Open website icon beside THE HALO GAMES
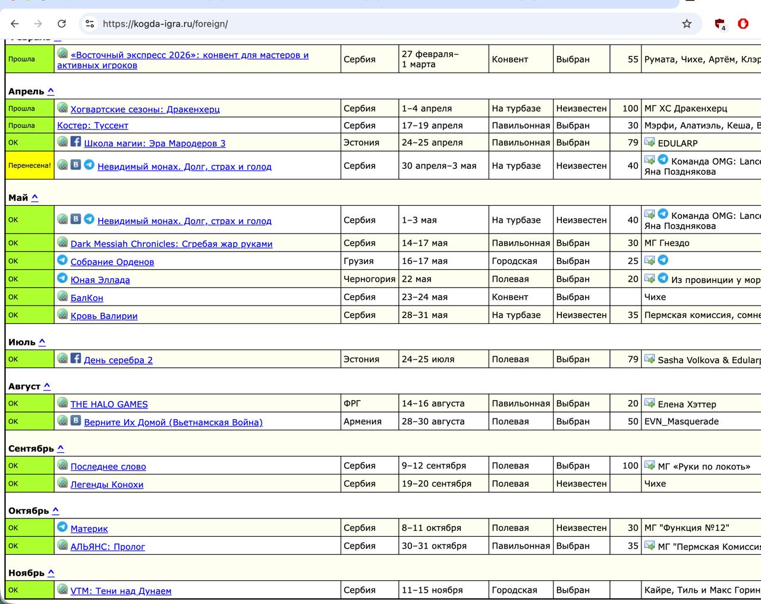 (62, 403)
